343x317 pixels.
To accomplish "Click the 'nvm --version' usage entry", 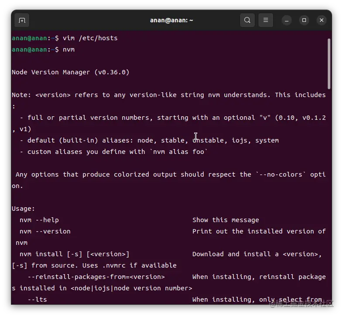I will (x=45, y=231).
